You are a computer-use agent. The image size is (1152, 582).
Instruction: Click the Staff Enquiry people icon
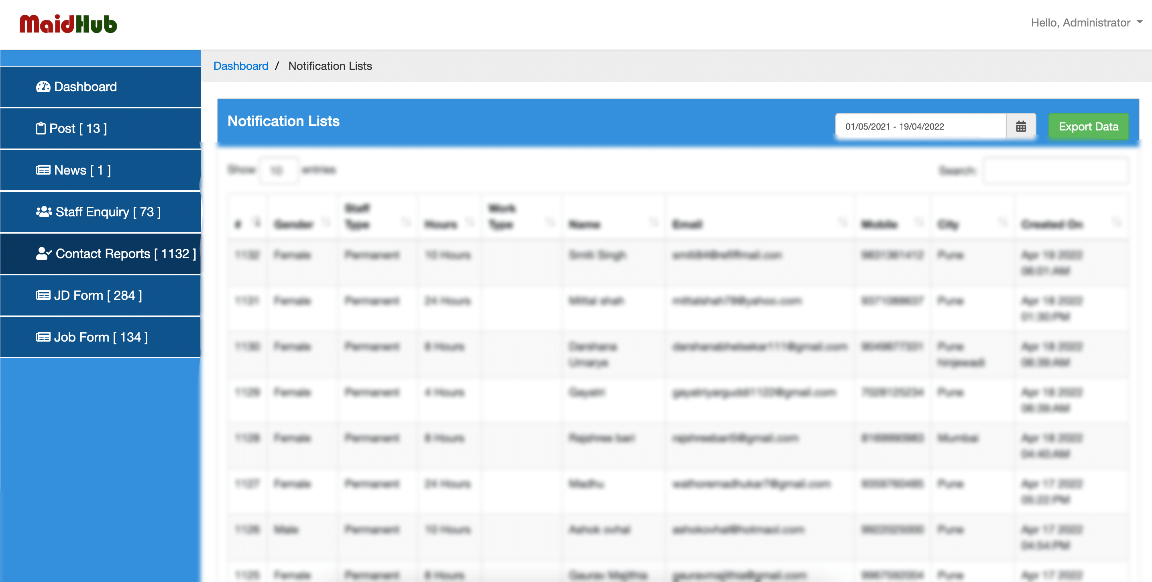(44, 212)
